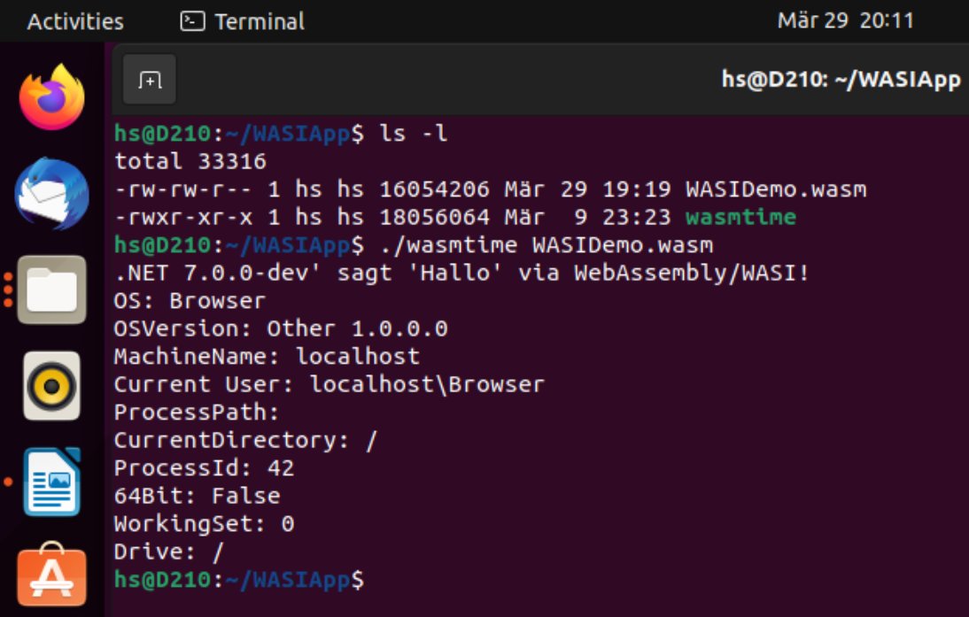Click the WASIDemo.wasm filename in listing
Viewport: 969px width, 617px height.
click(776, 189)
